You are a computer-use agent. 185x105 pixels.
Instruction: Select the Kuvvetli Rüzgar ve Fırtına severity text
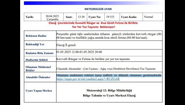click(x=93, y=59)
